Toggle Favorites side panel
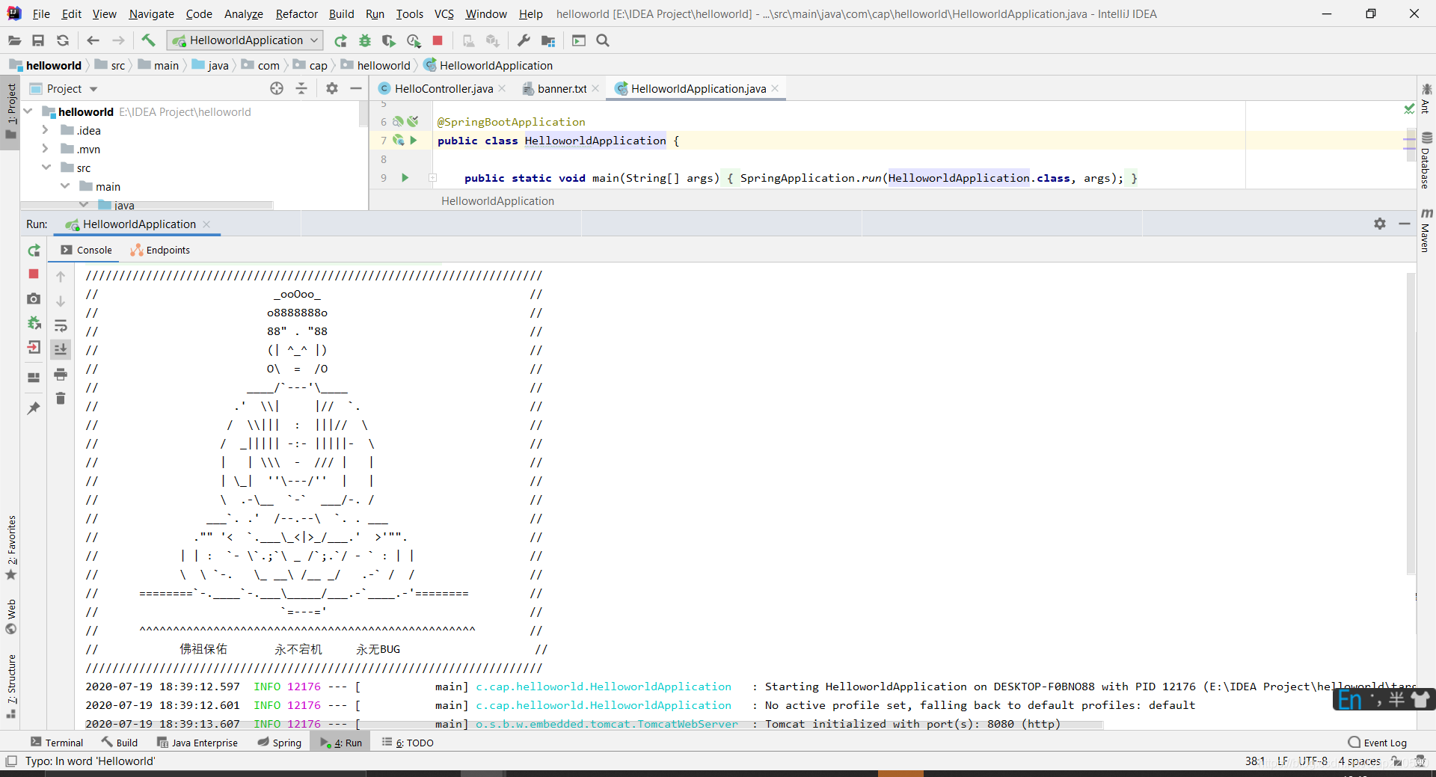 point(11,547)
